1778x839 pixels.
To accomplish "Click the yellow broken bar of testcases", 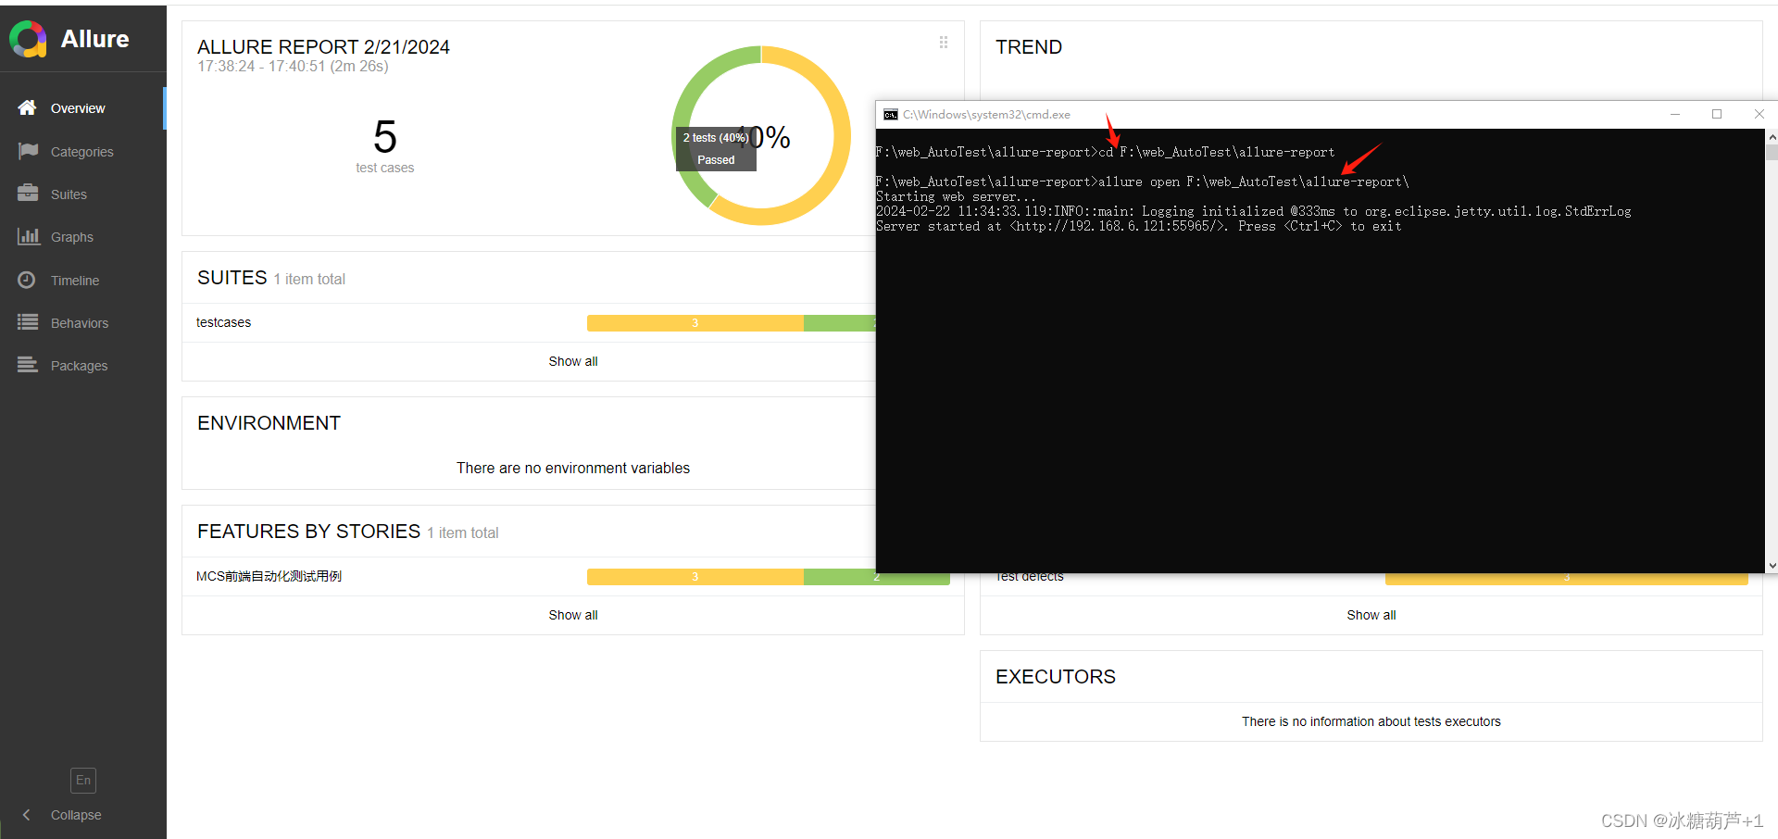I will pyautogui.click(x=695, y=323).
